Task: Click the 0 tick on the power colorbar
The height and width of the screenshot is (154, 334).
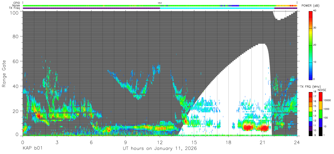Action: point(314,79)
